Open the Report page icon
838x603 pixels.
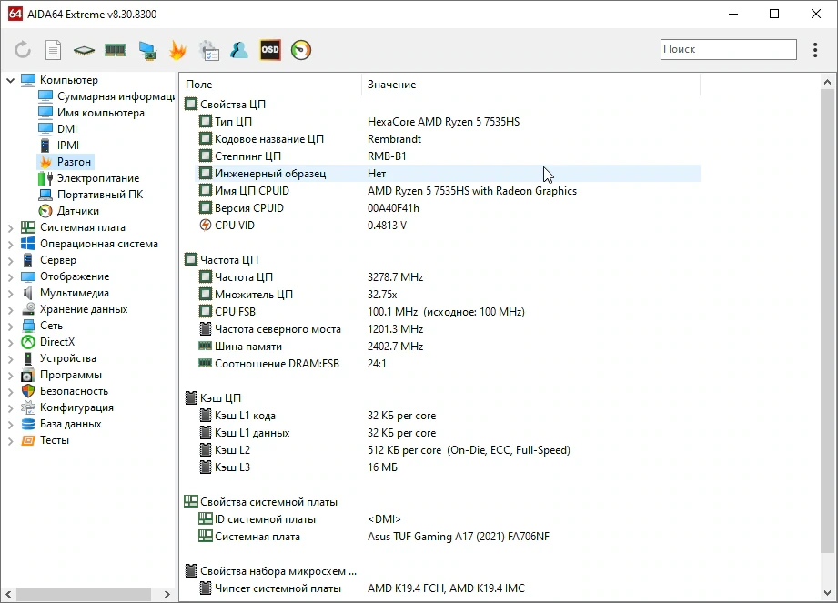coord(53,50)
